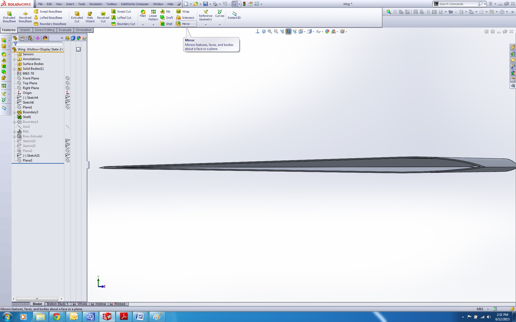Choose the Boundary Cut feature
This screenshot has width=516, height=322.
(123, 24)
